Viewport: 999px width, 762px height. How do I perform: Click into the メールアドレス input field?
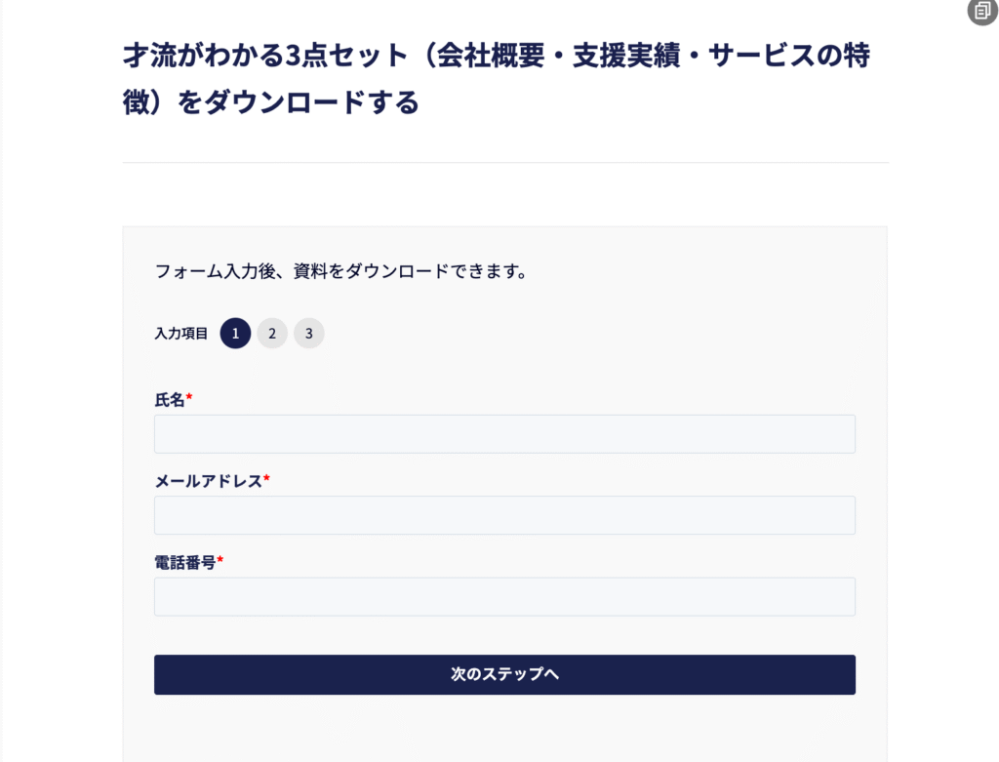(x=504, y=515)
